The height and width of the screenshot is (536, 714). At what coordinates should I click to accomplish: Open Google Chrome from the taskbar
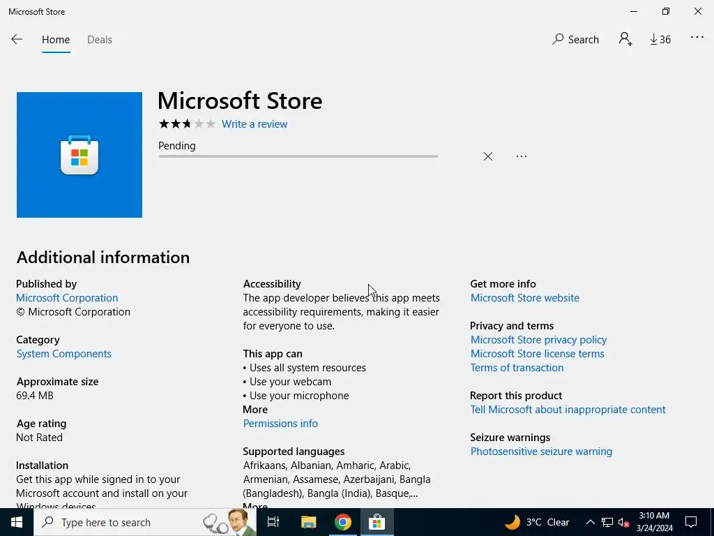click(x=342, y=522)
